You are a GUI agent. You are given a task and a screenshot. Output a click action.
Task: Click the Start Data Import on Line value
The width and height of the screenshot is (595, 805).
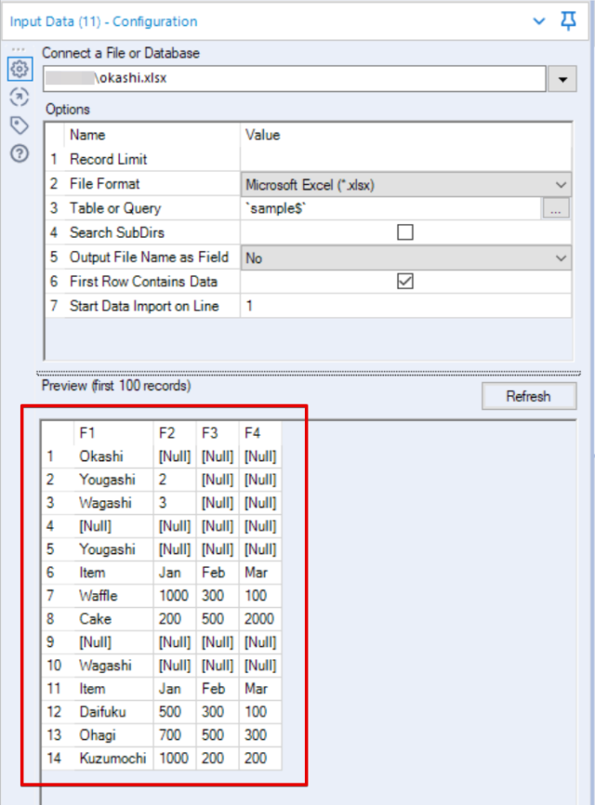405,306
